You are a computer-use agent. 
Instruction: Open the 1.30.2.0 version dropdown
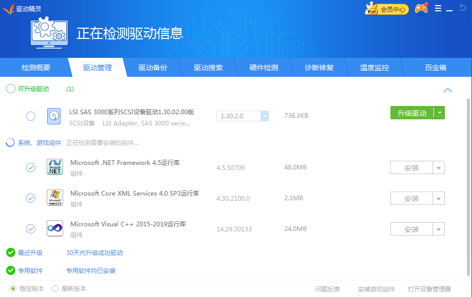[x=265, y=116]
